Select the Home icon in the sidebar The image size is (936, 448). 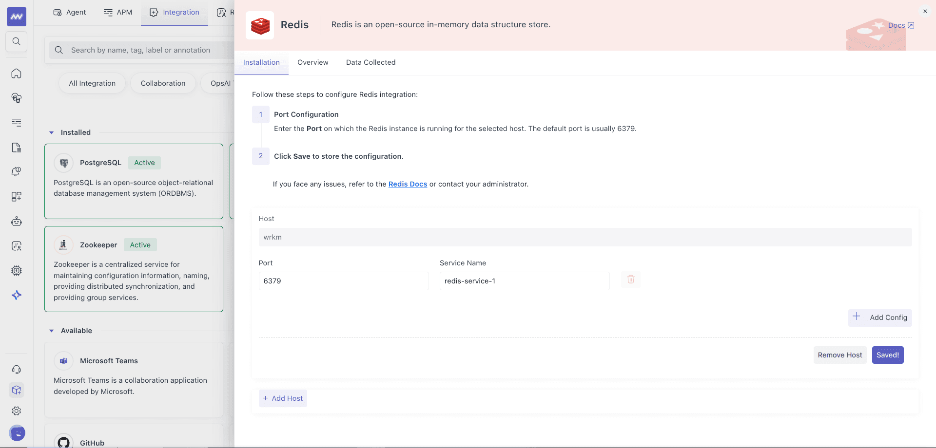click(17, 74)
